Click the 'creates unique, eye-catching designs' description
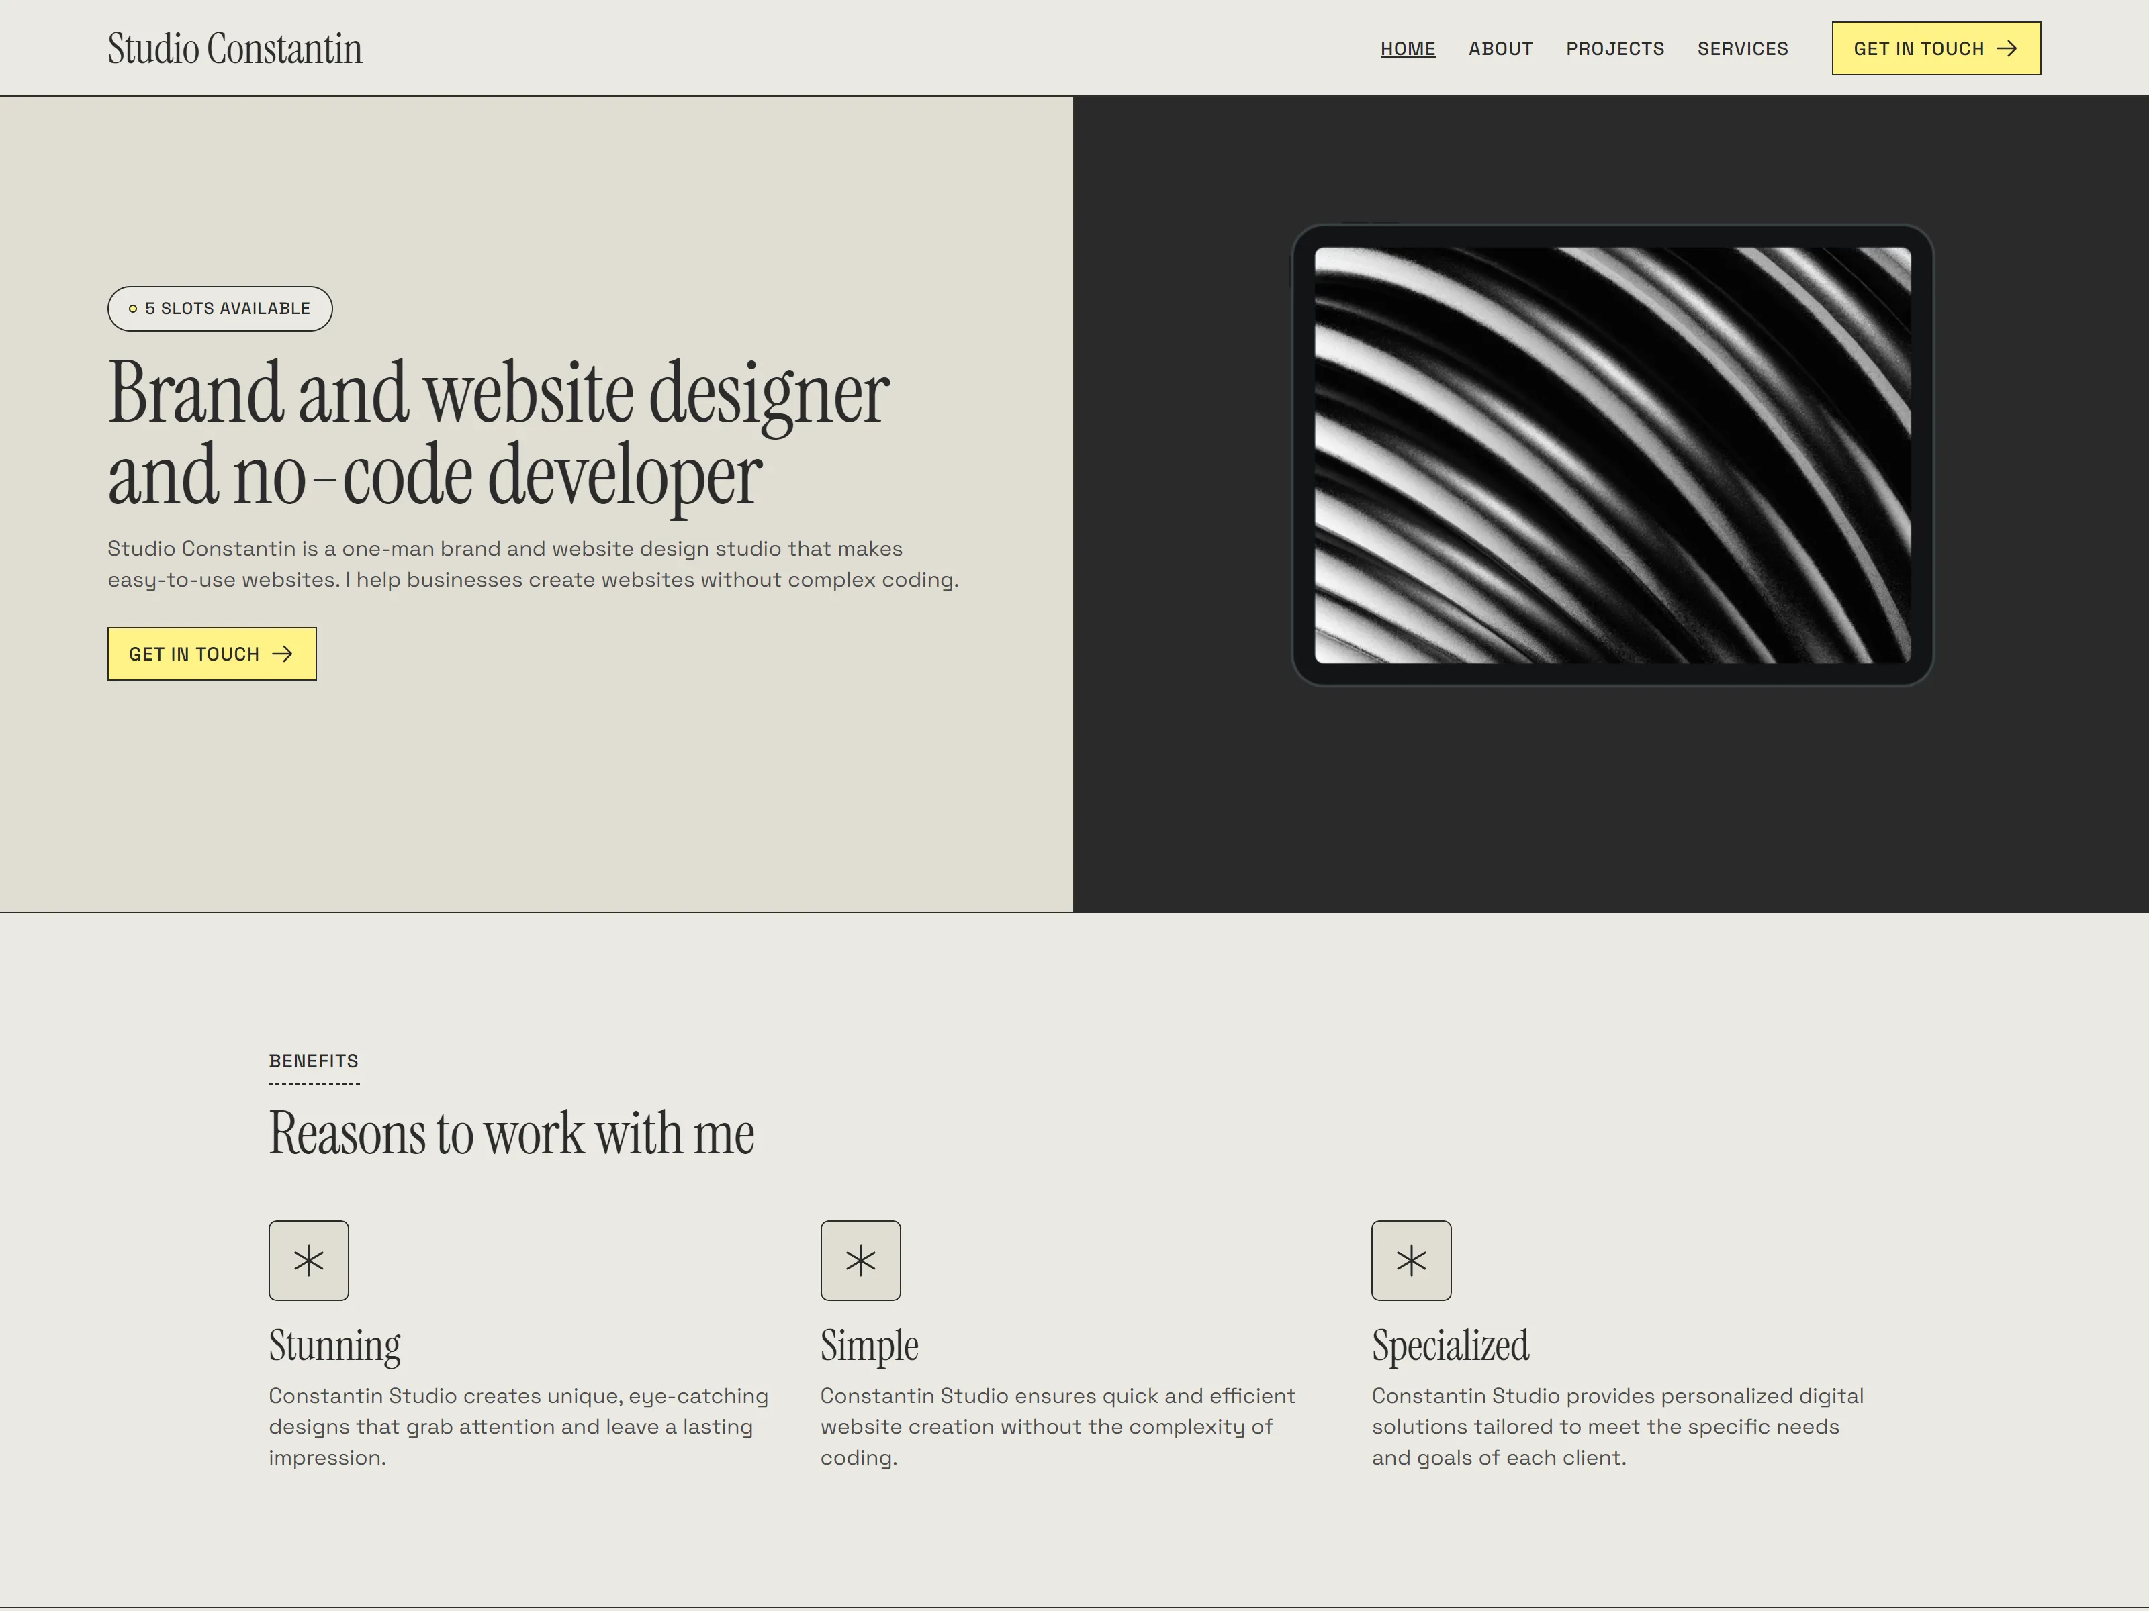This screenshot has height=1611, width=2149. coord(518,1426)
